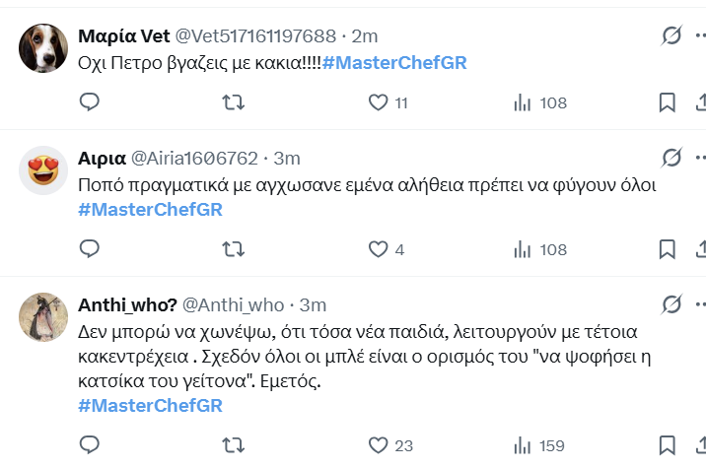
Task: Reply to Αιρια's tweet
Action: [x=90, y=250]
